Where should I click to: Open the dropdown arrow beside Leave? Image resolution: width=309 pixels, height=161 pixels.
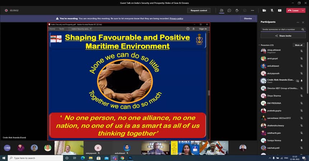302,10
